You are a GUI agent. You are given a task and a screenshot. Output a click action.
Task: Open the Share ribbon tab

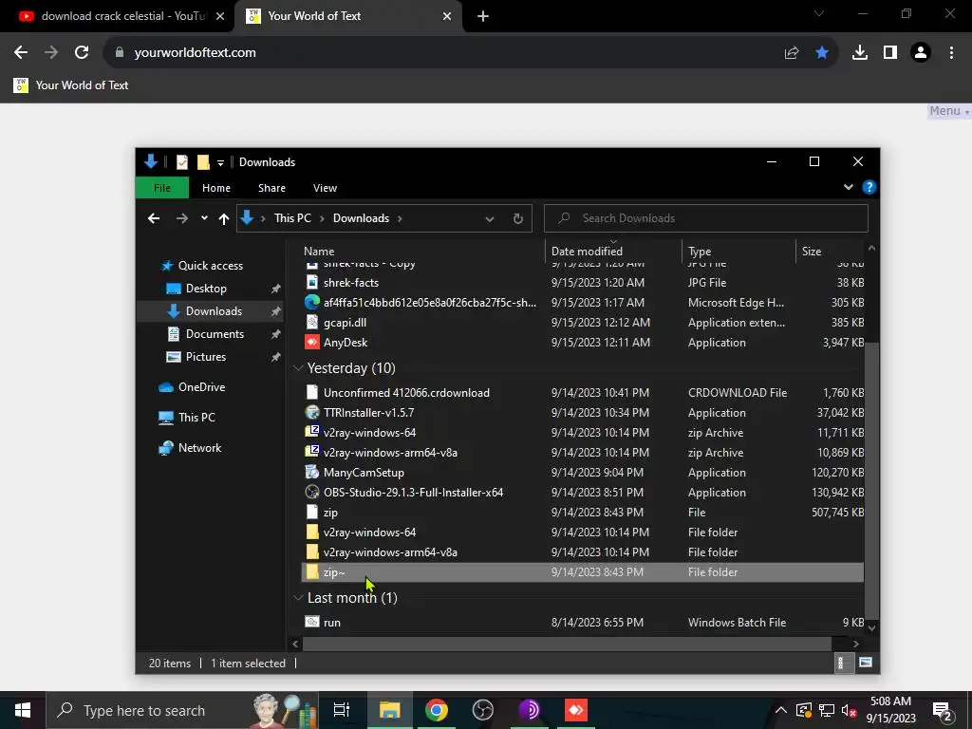pos(271,188)
